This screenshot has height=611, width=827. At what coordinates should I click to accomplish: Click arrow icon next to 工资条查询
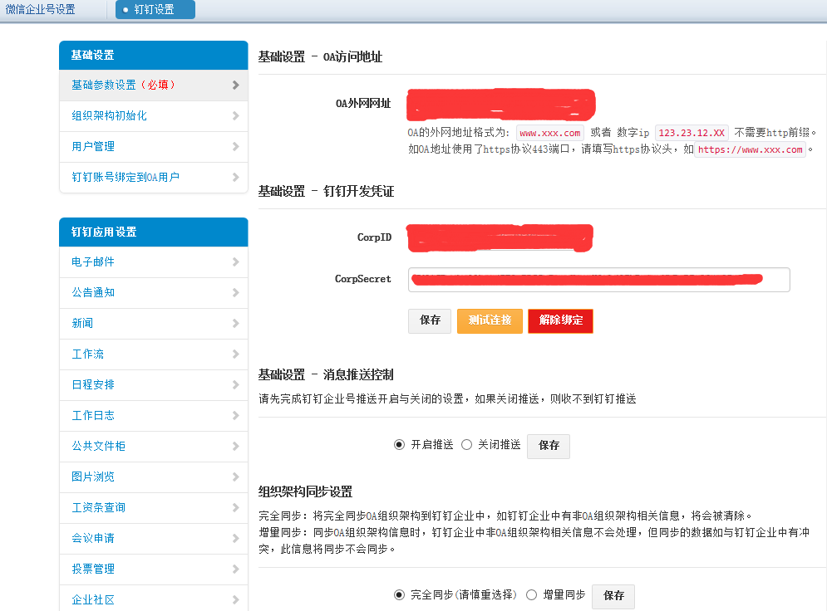pos(236,507)
